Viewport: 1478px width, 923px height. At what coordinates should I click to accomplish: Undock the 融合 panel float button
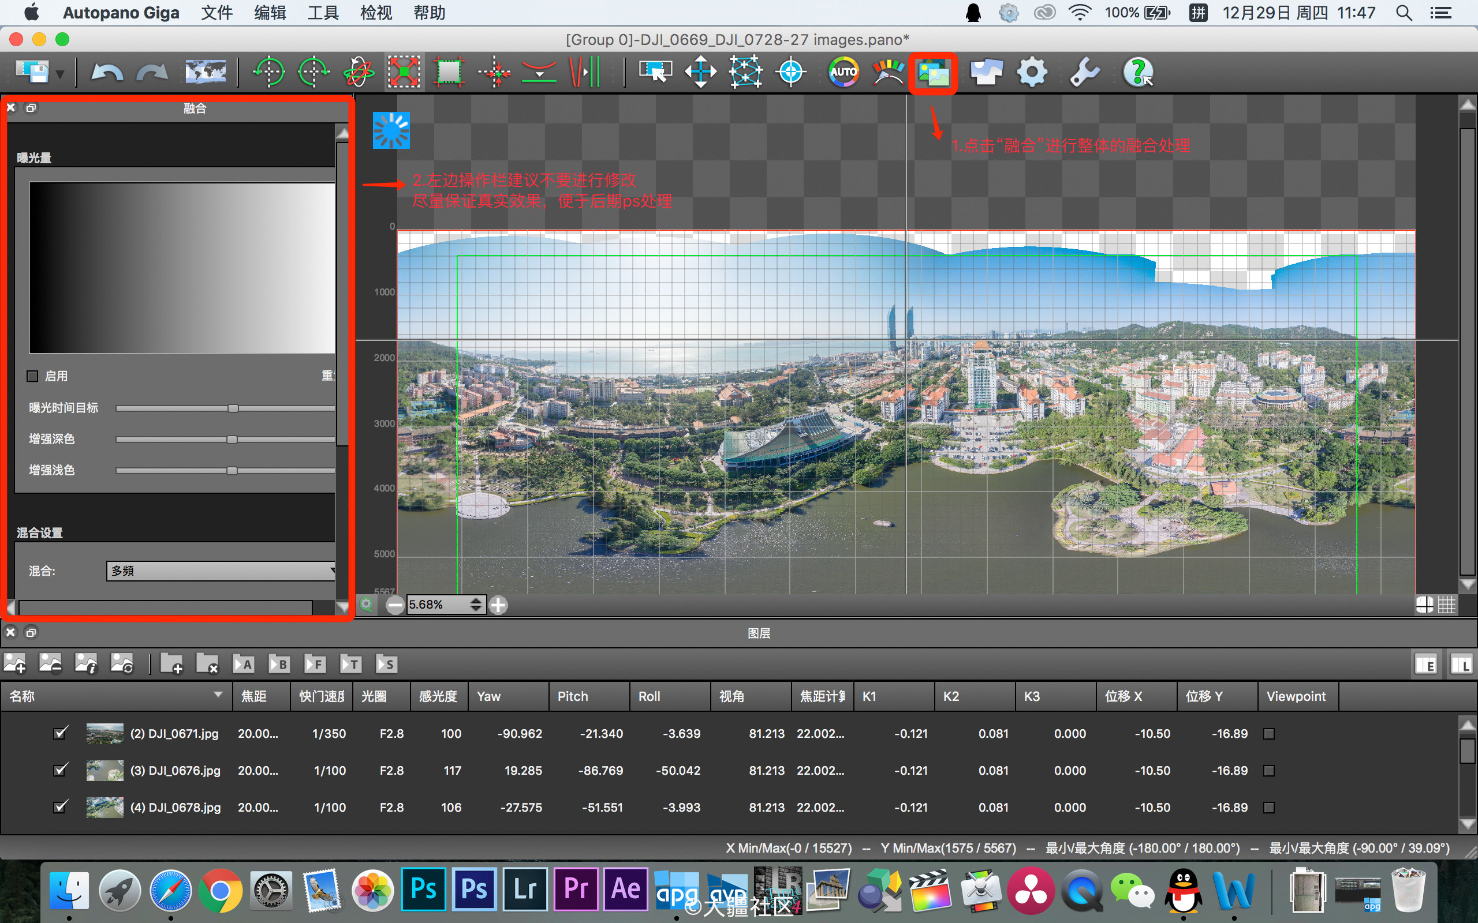[x=31, y=107]
